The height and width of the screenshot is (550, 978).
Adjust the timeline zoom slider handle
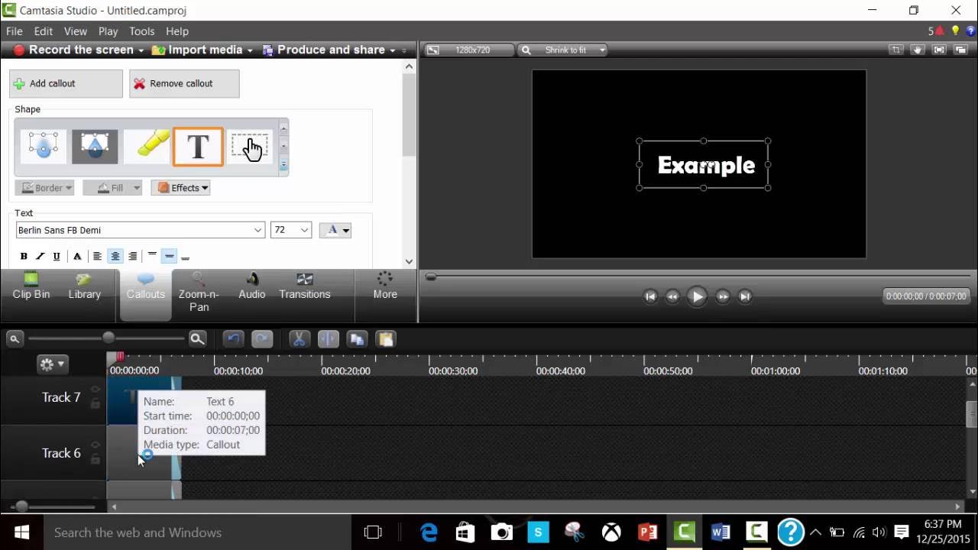pos(108,338)
